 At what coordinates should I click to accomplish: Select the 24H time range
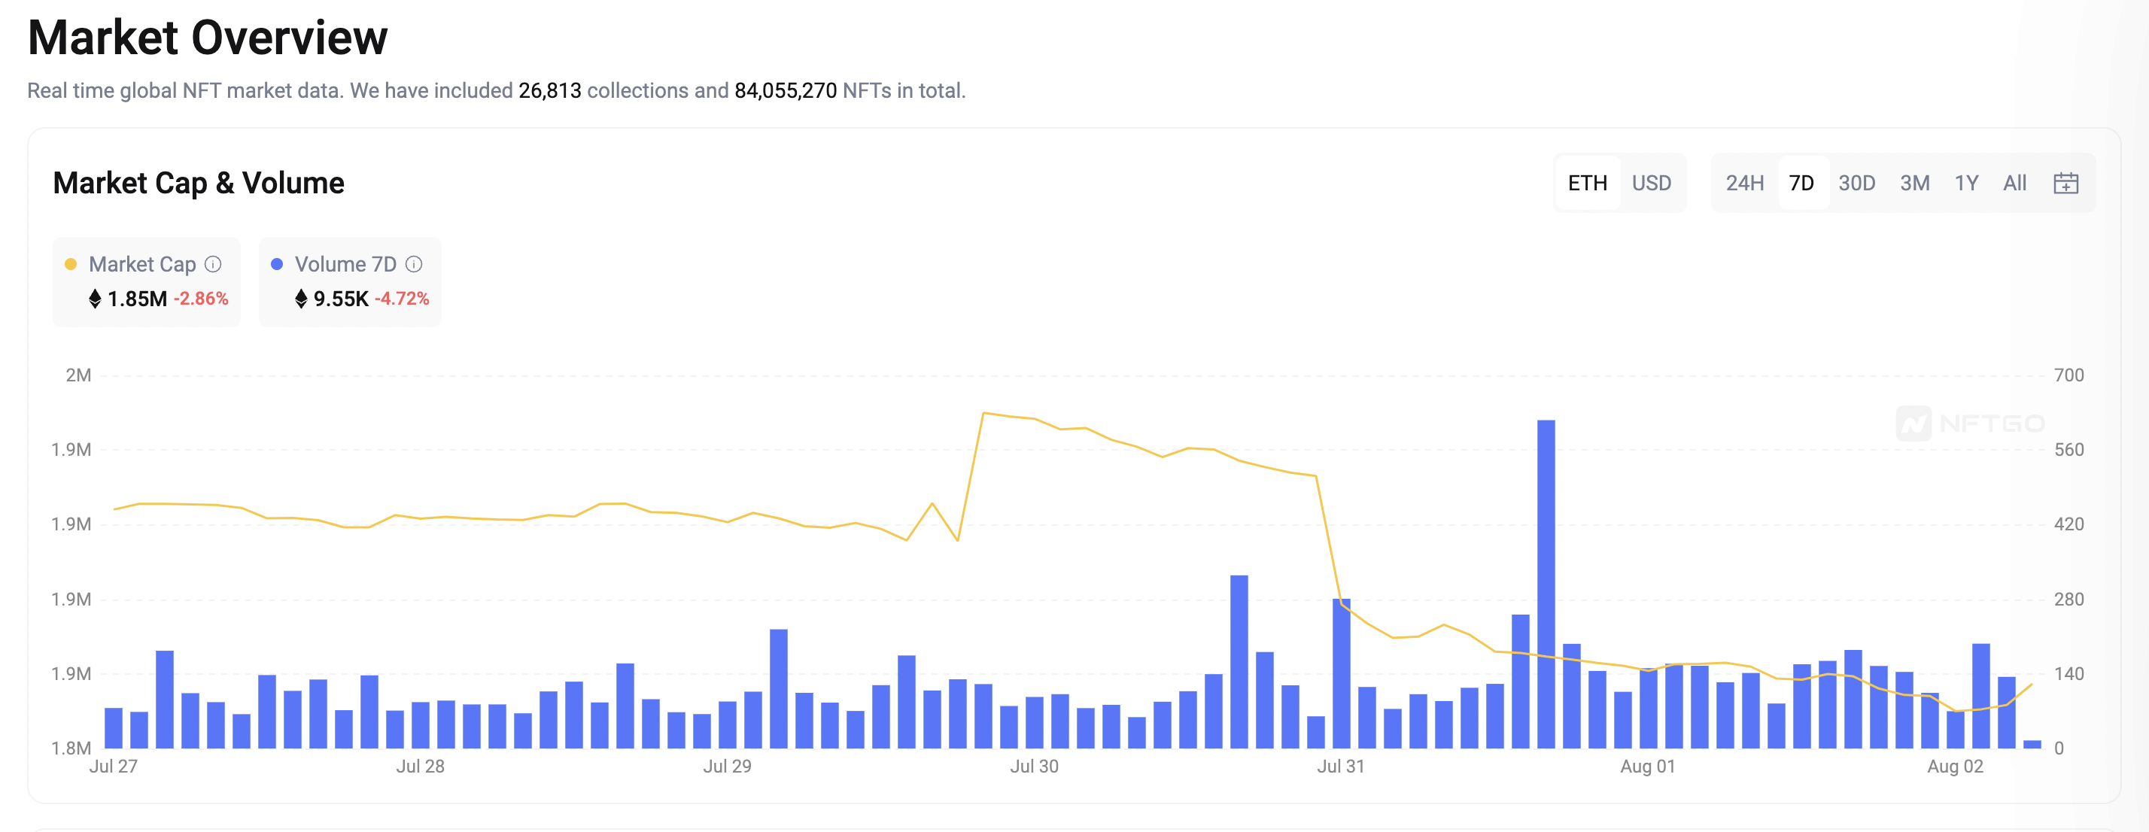click(1744, 183)
